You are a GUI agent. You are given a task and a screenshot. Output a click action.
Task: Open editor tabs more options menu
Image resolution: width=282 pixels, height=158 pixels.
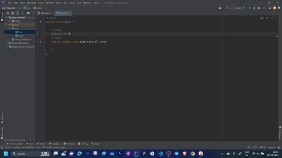[x=276, y=13]
